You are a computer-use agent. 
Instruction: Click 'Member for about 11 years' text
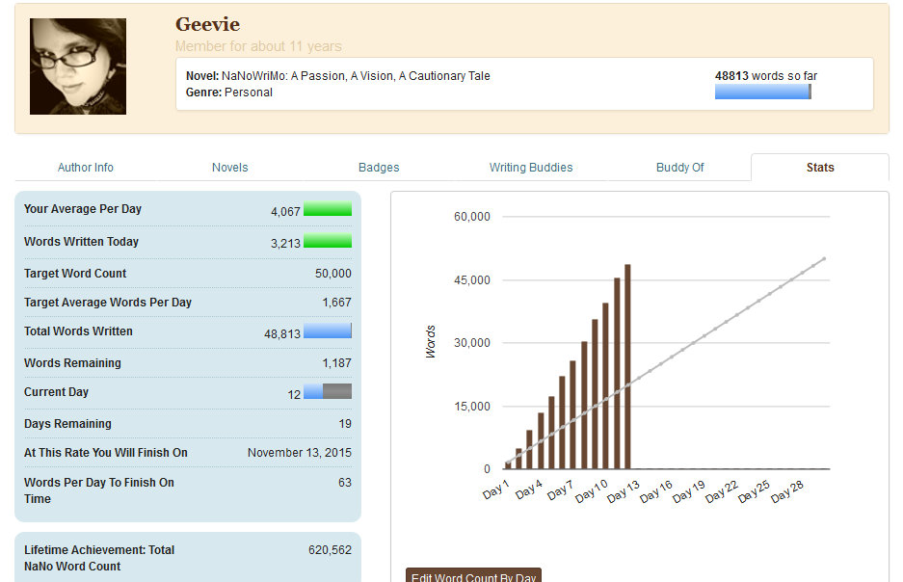click(x=258, y=46)
